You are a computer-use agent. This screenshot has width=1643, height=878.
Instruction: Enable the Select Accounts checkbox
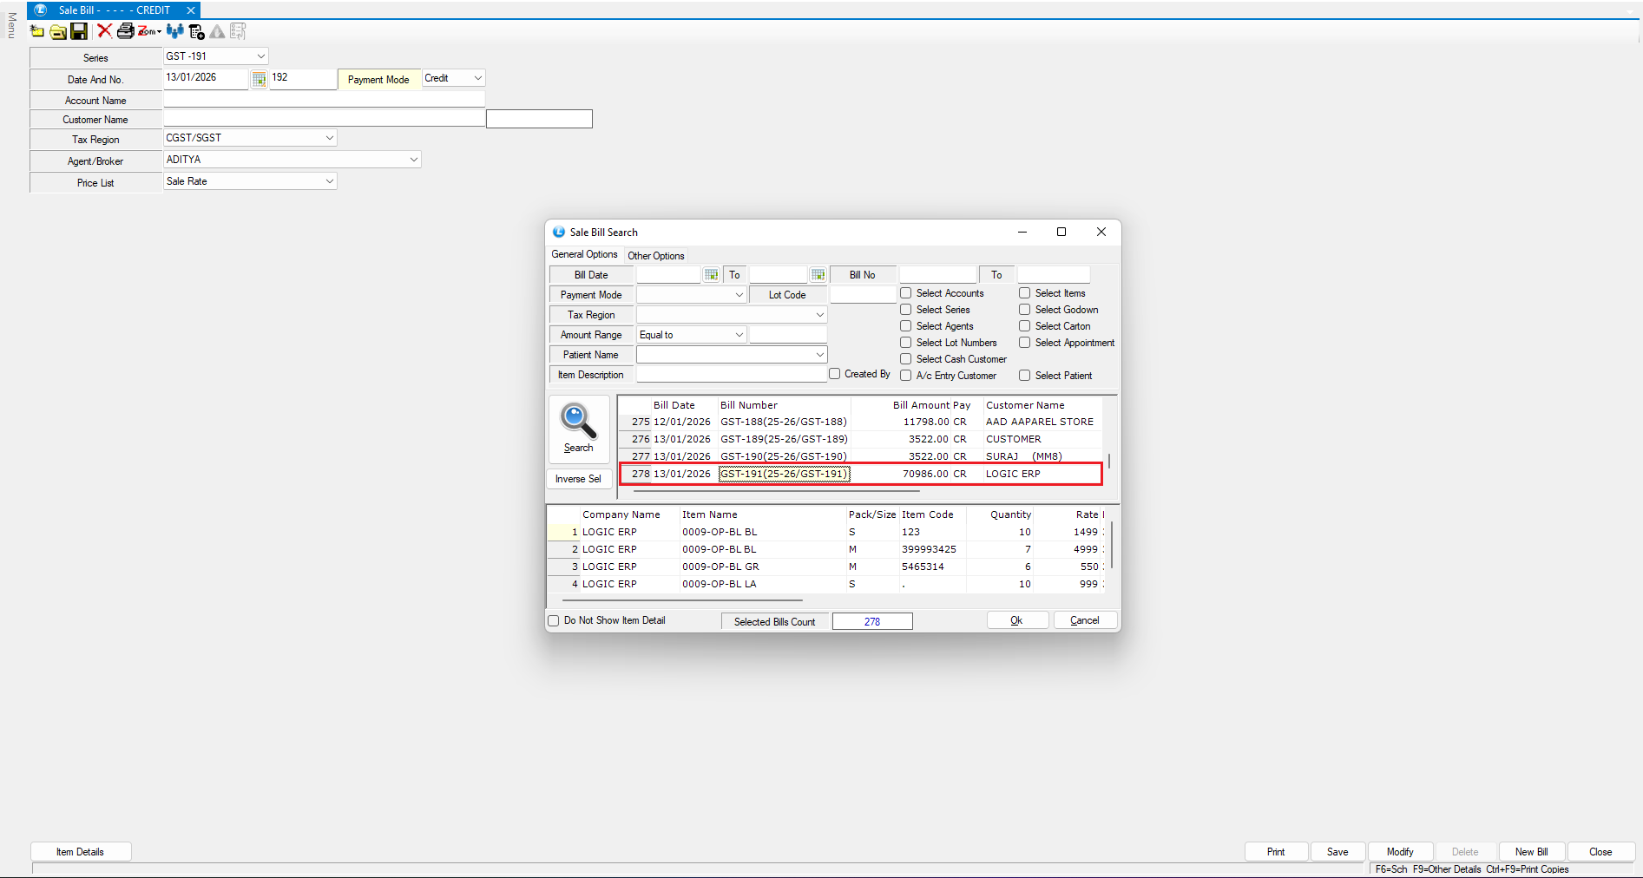tap(906, 293)
